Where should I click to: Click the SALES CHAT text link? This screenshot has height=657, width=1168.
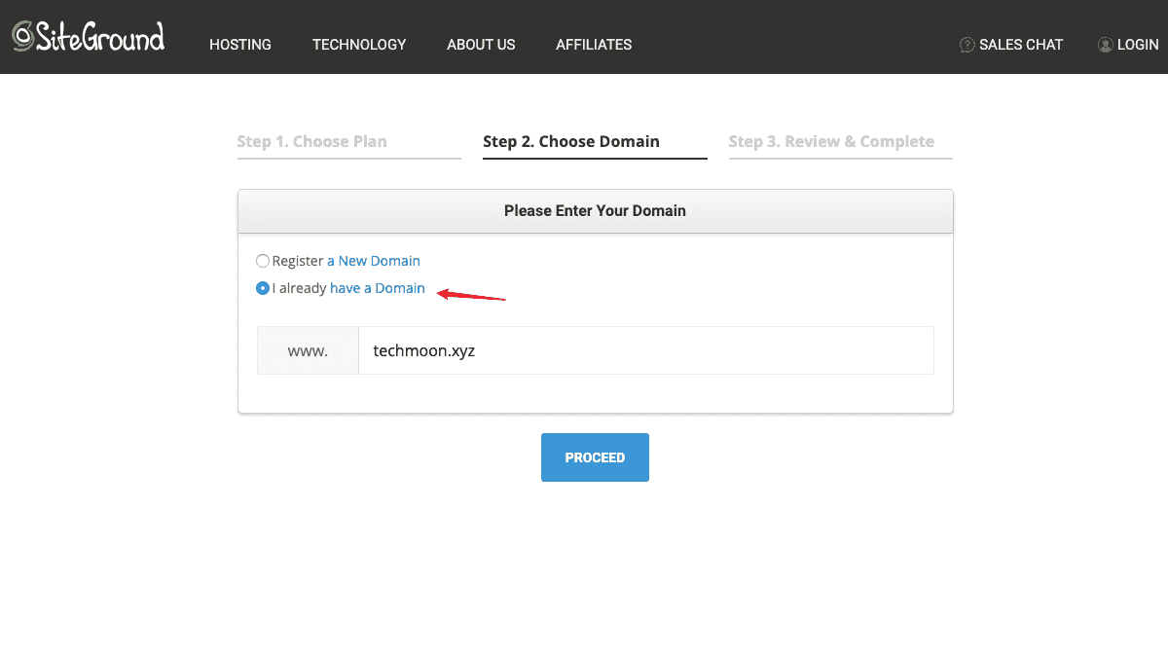click(x=1021, y=45)
